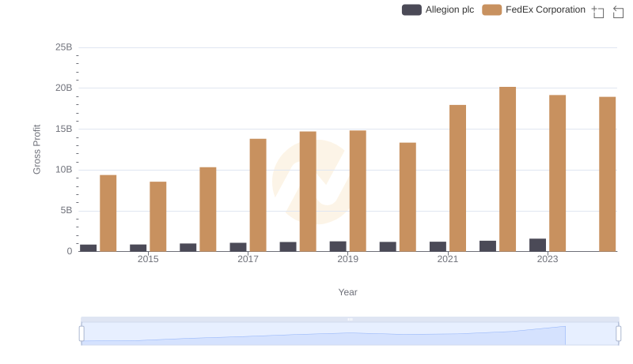The image size is (633, 364).
Task: Click the FedEx bar for 2024
Action: click(x=608, y=174)
